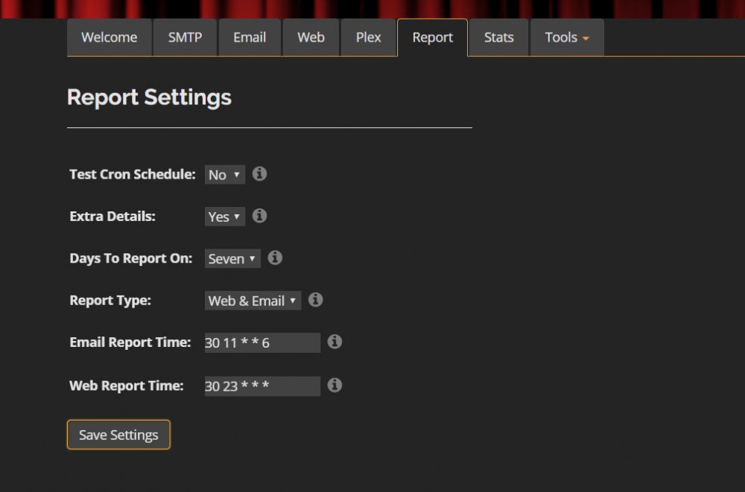Expand the Extra Details dropdown

point(225,217)
